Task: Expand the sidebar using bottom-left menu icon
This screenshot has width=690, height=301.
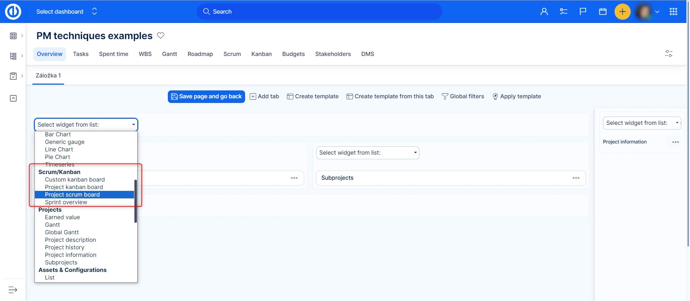Action: coord(13,290)
